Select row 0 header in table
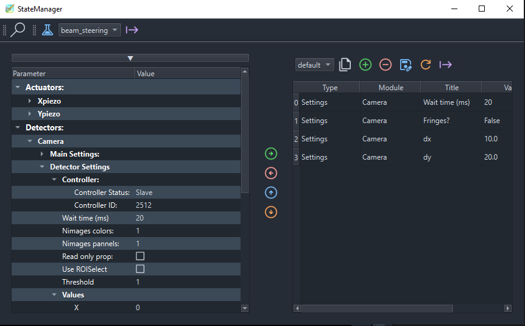This screenshot has width=525, height=326. (x=296, y=102)
